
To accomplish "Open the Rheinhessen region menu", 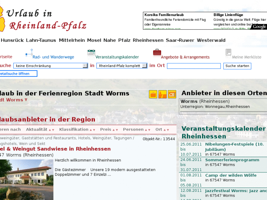I will point(148,40).
